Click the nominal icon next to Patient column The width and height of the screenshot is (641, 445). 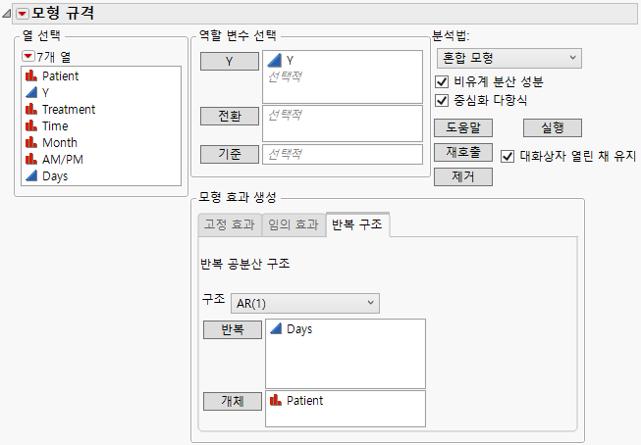(31, 75)
